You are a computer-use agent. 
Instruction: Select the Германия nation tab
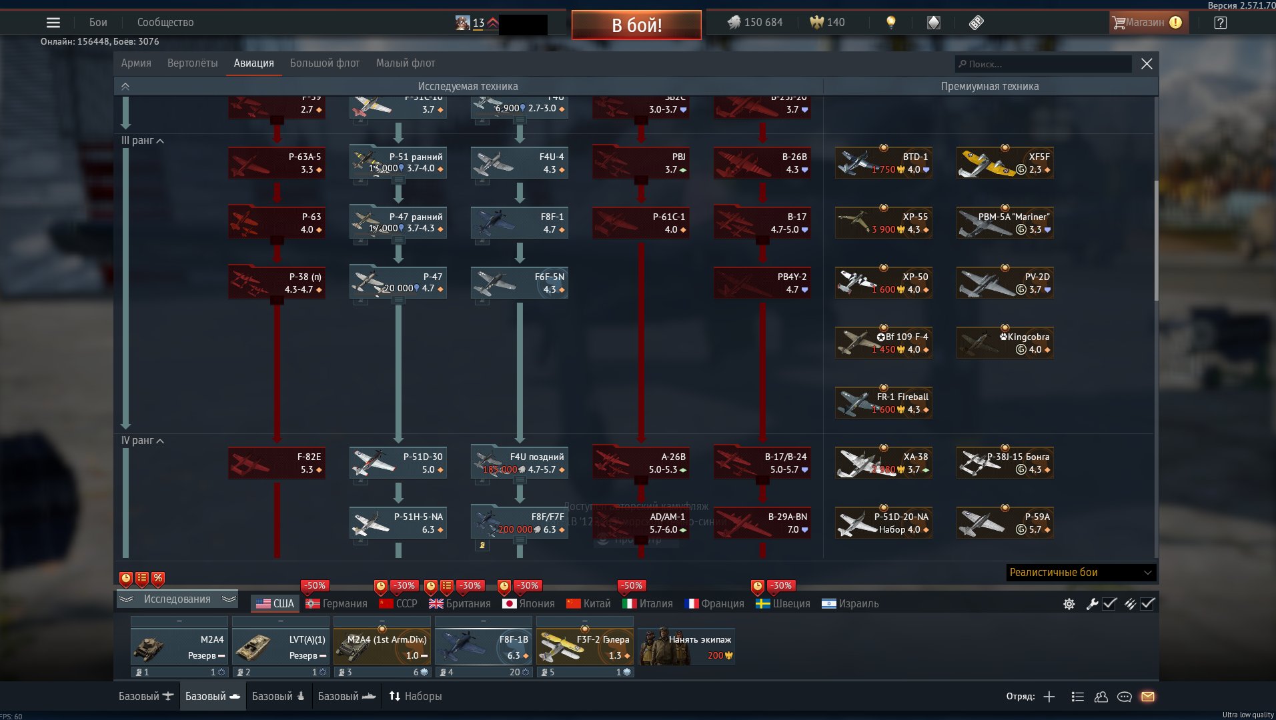(337, 604)
